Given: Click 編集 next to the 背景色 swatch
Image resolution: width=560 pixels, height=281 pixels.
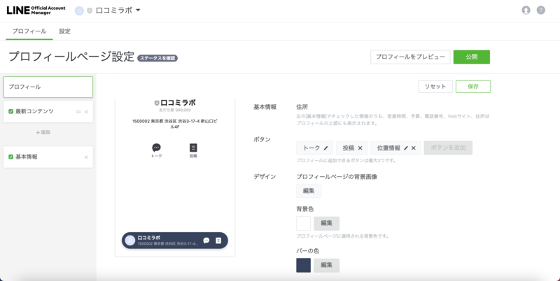Looking at the screenshot, I should (x=326, y=223).
